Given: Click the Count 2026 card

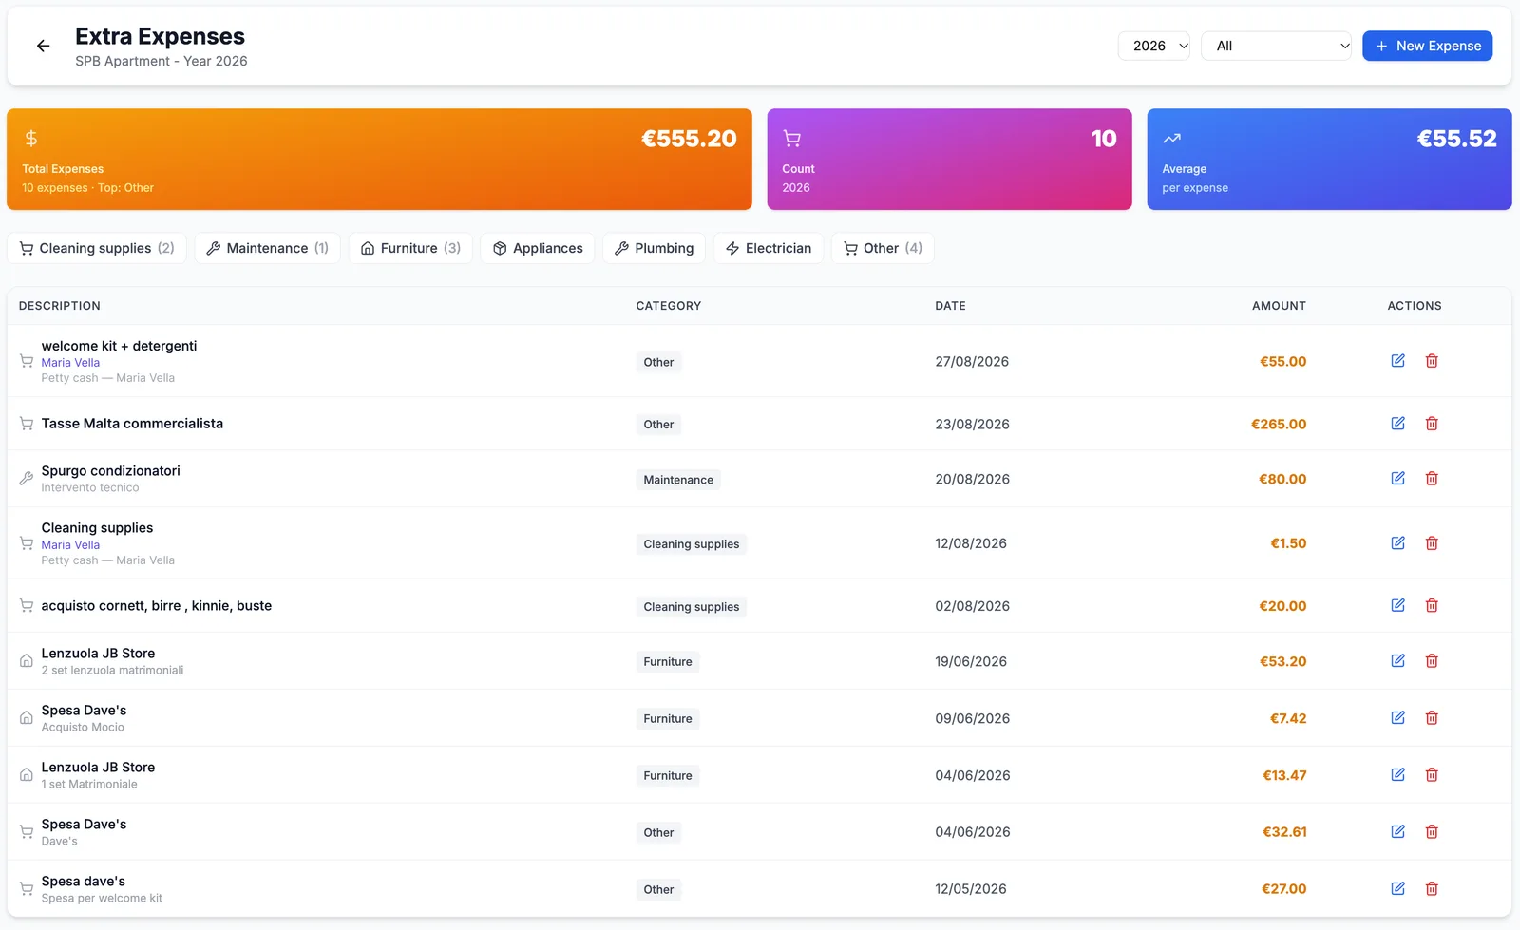Looking at the screenshot, I should [x=949, y=159].
